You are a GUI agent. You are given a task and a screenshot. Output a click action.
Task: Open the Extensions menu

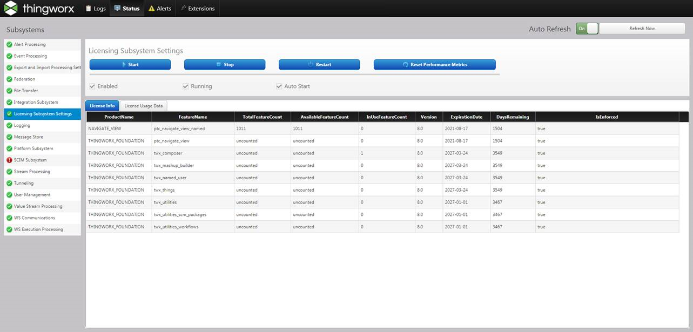[198, 9]
